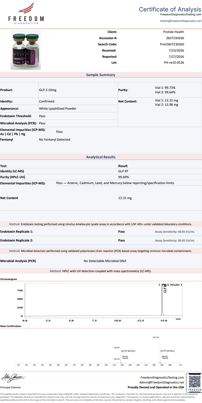
Task: Open FreedomDiagnosticsTesting.com link in footer
Action: (162, 377)
